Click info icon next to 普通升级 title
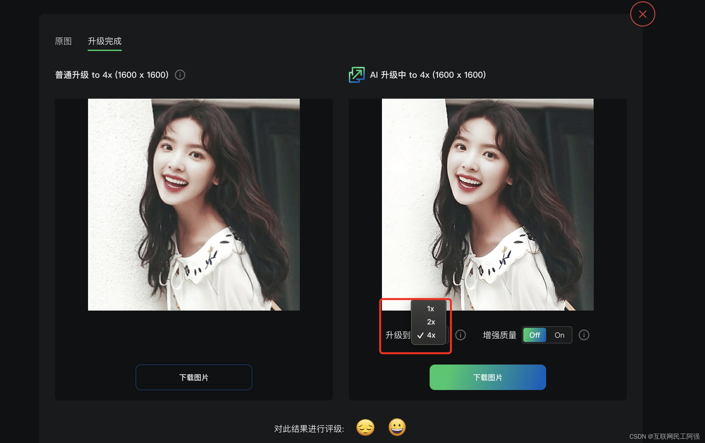 180,75
